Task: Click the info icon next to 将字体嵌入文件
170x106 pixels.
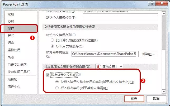Action: point(79,75)
